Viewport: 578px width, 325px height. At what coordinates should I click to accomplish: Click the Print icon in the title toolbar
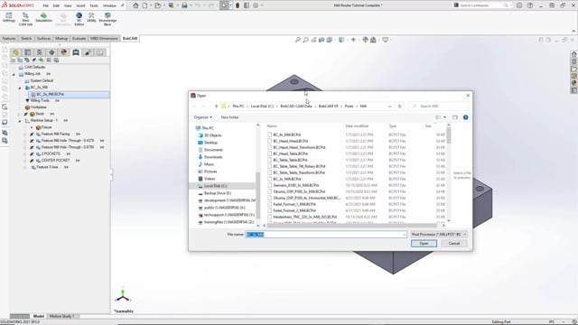(184, 5)
